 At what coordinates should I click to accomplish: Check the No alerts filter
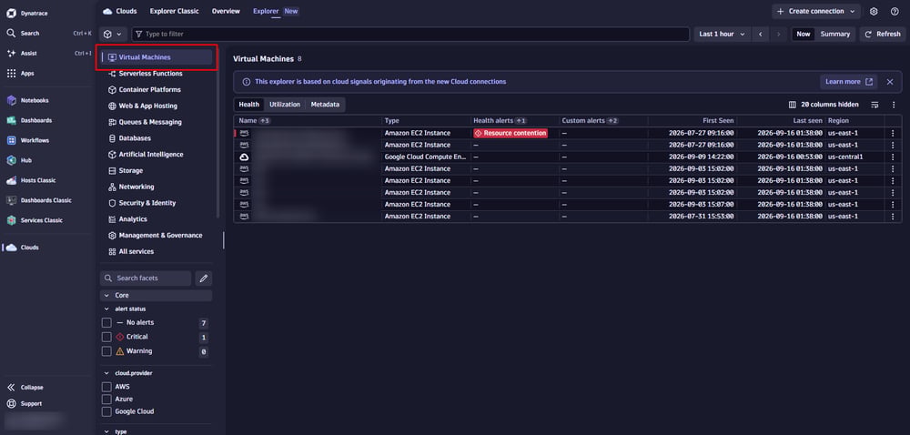(106, 322)
